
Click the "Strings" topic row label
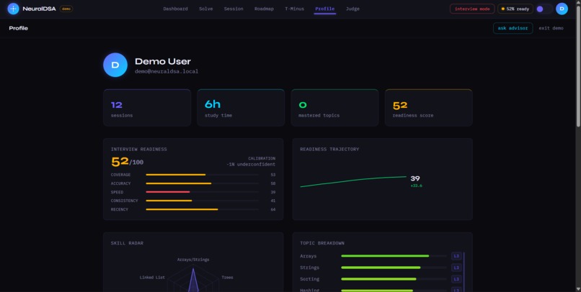pyautogui.click(x=309, y=268)
